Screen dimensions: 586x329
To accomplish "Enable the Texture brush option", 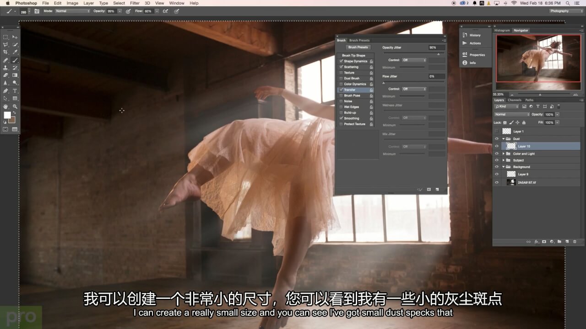I will coord(341,73).
